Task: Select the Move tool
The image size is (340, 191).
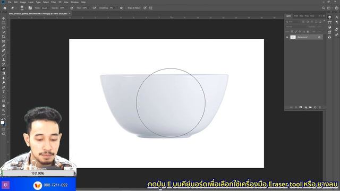Action: coord(4,19)
